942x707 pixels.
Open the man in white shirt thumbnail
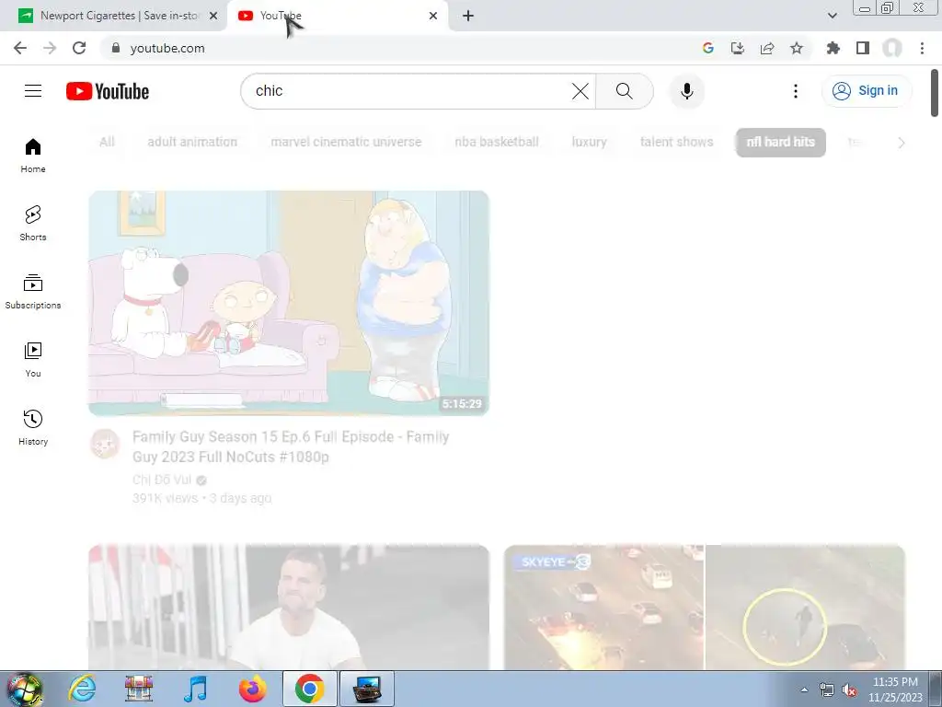289,607
